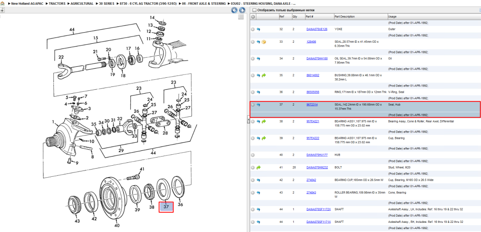Toggle gray select circle for Ref 34
The height and width of the screenshot is (232, 481).
[x=253, y=59]
